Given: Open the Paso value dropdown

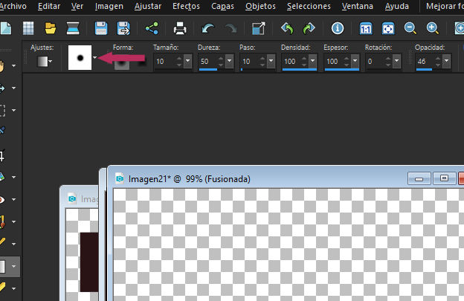Looking at the screenshot, I should 271,61.
